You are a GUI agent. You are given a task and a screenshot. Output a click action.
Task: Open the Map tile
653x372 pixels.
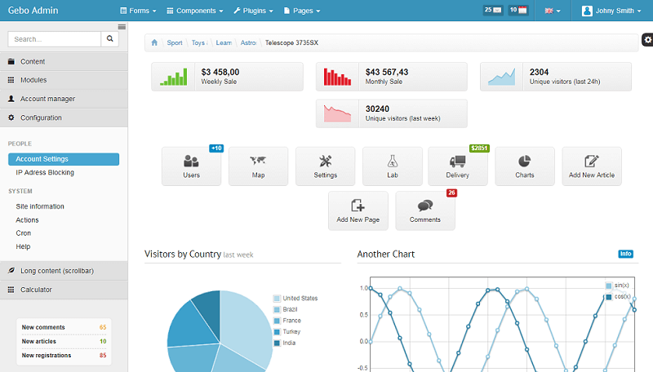258,166
